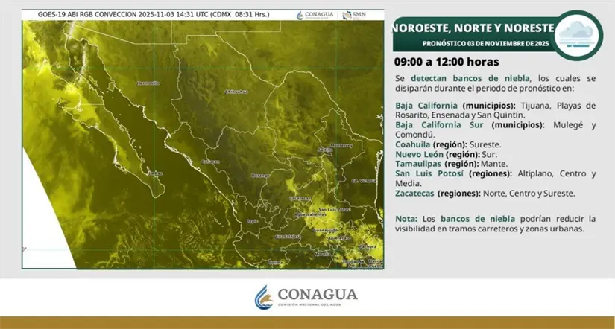Click Chihuahua on the satellite map
The width and height of the screenshot is (615, 329).
237,92
